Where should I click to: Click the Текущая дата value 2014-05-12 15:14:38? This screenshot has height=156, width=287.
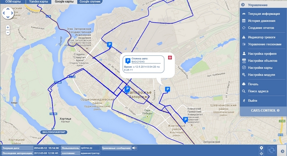(x=46, y=148)
